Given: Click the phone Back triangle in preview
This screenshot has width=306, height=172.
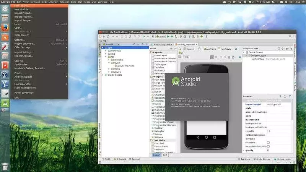Looking at the screenshot, I should coord(198,137).
